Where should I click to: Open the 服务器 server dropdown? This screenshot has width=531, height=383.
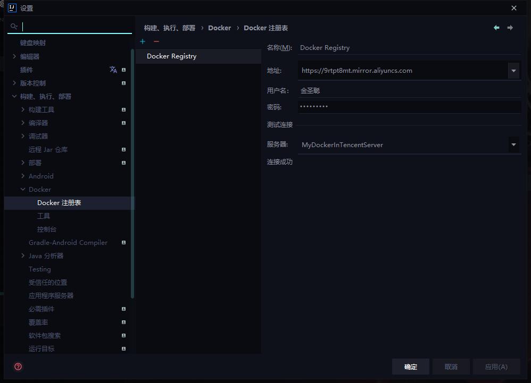[514, 144]
